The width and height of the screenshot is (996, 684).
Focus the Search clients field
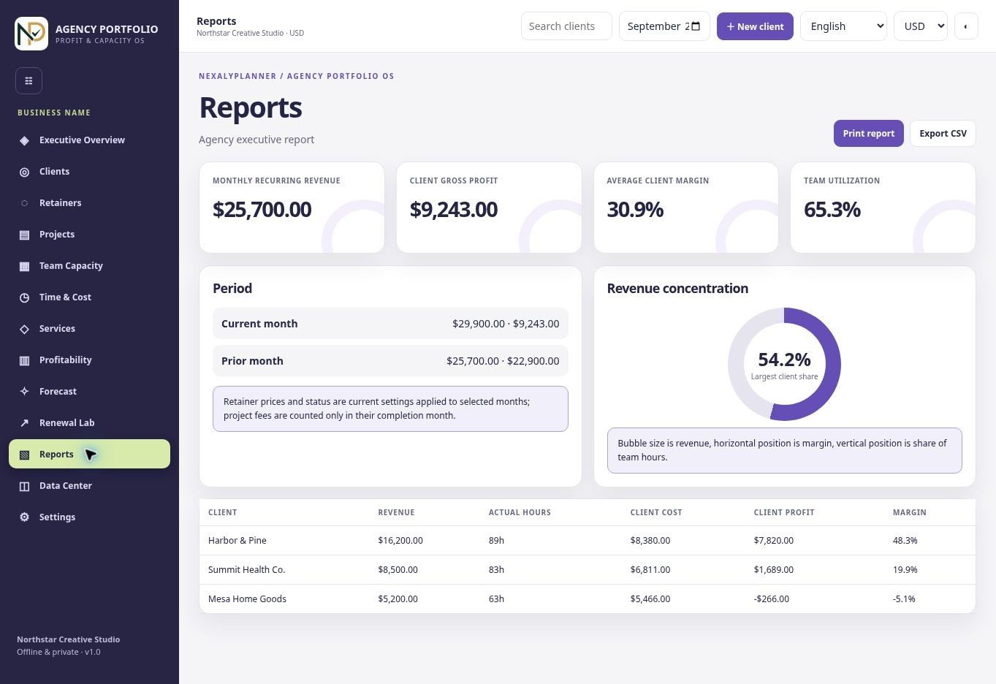(x=566, y=26)
